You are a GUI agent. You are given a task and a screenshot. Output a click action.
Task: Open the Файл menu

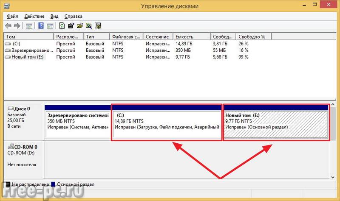coord(13,17)
